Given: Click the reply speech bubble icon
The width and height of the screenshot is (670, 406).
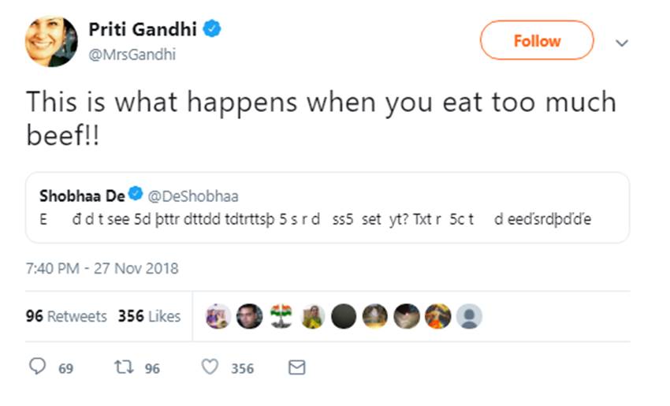Looking at the screenshot, I should pyautogui.click(x=37, y=368).
